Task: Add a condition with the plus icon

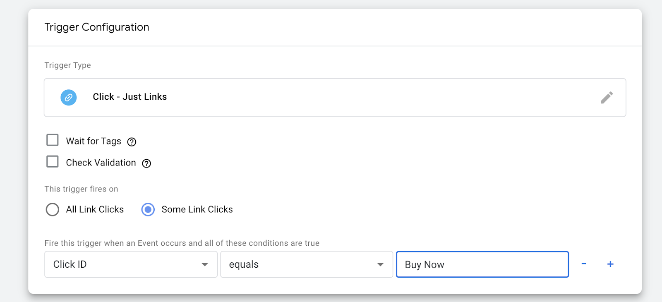Action: (x=610, y=264)
